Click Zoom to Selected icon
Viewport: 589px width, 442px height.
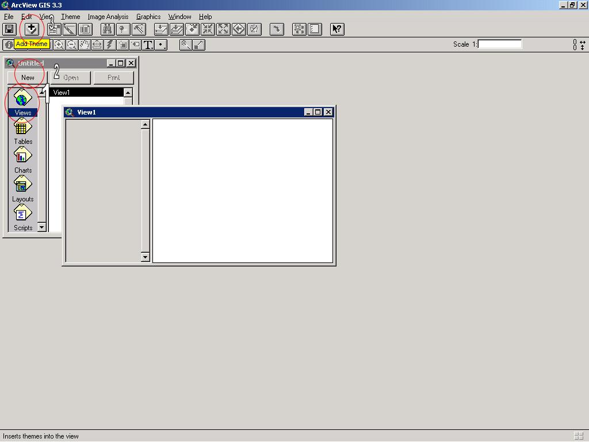(x=192, y=29)
